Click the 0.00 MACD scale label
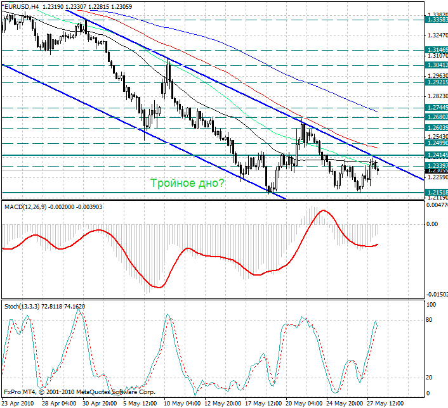Viewport: 448px width, 408px height. (432, 224)
